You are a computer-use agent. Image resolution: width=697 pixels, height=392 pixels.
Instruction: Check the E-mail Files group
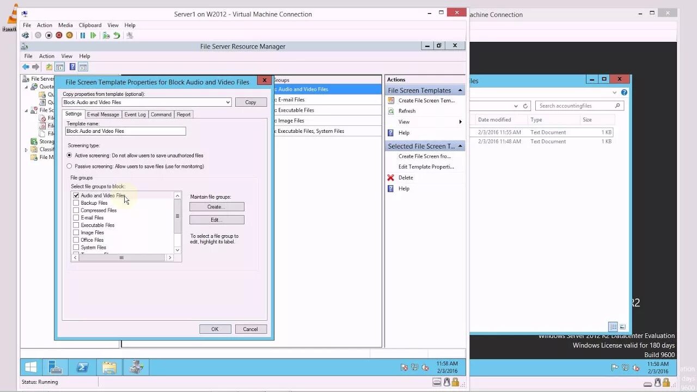[76, 218]
